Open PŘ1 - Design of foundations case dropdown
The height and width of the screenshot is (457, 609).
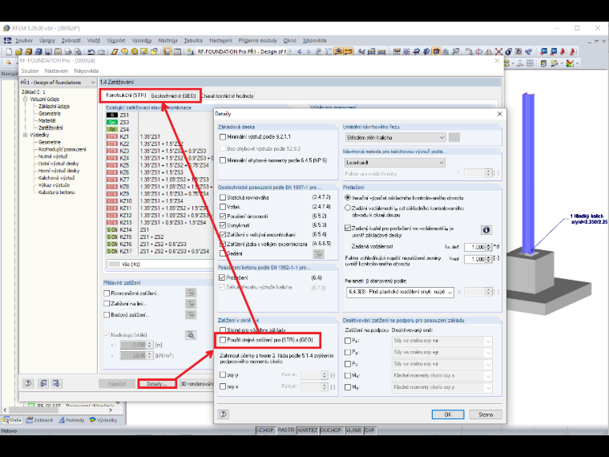tap(58, 83)
